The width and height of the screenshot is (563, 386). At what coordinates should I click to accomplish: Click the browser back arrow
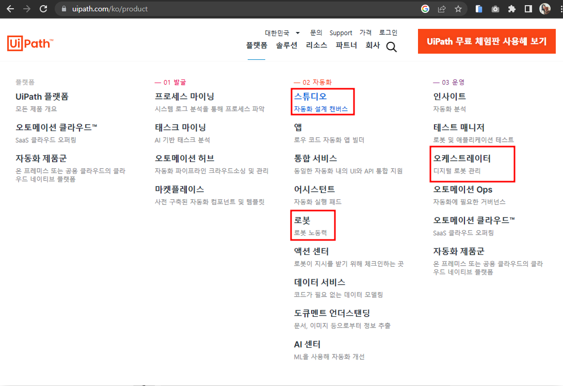(x=10, y=9)
